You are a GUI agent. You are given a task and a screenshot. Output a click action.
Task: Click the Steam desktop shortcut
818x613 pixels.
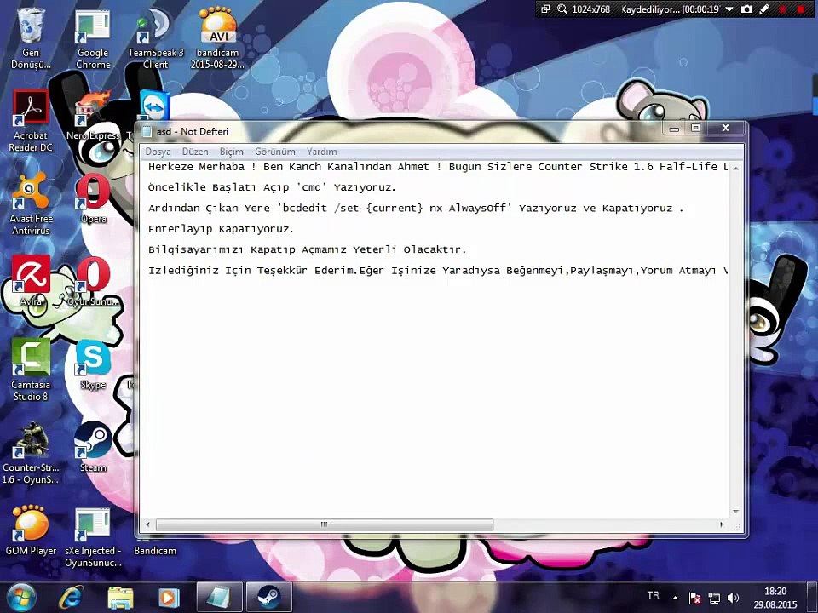[x=94, y=447]
